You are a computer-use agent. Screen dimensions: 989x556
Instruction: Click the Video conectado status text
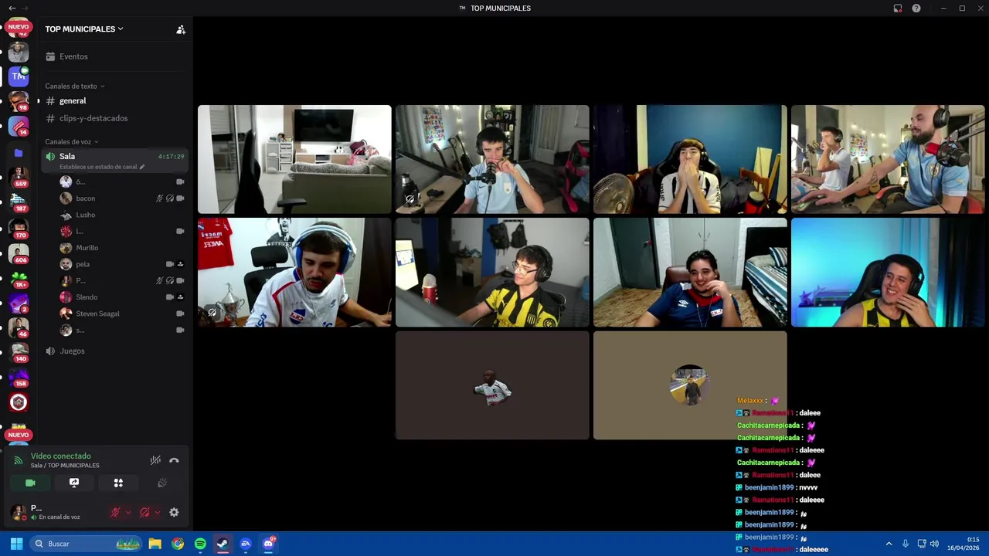[x=61, y=456]
